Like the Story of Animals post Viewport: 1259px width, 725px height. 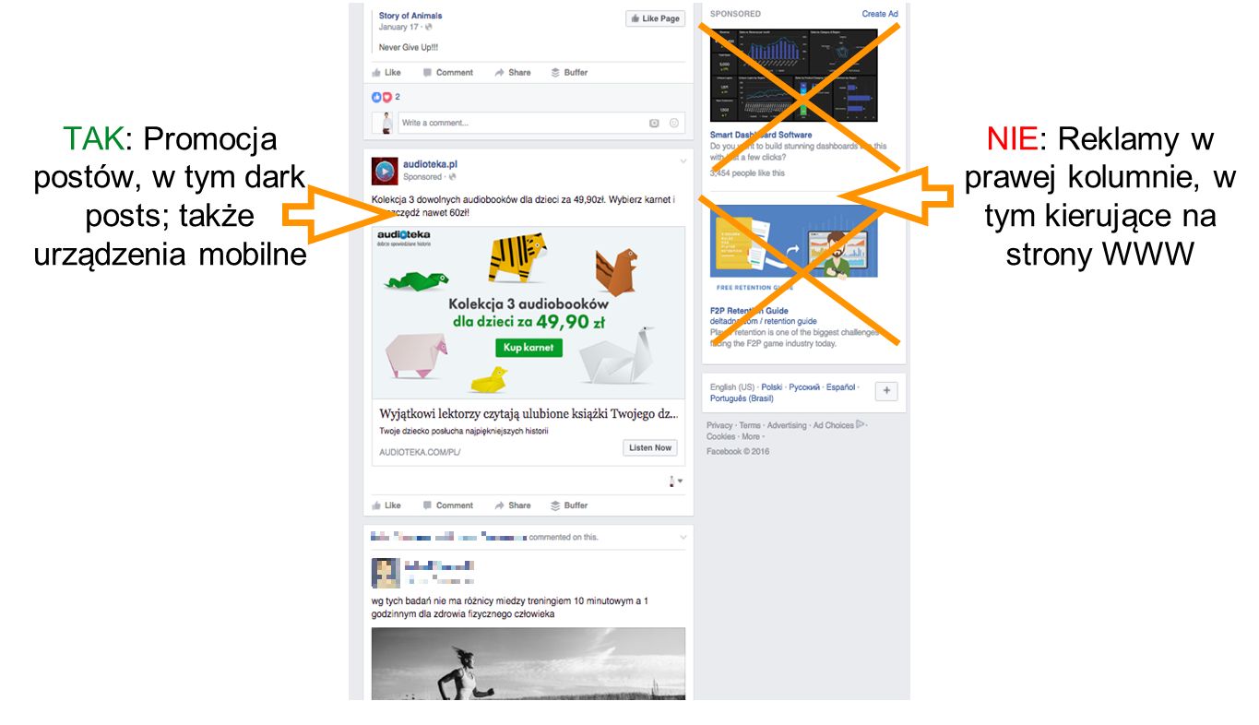[x=386, y=72]
